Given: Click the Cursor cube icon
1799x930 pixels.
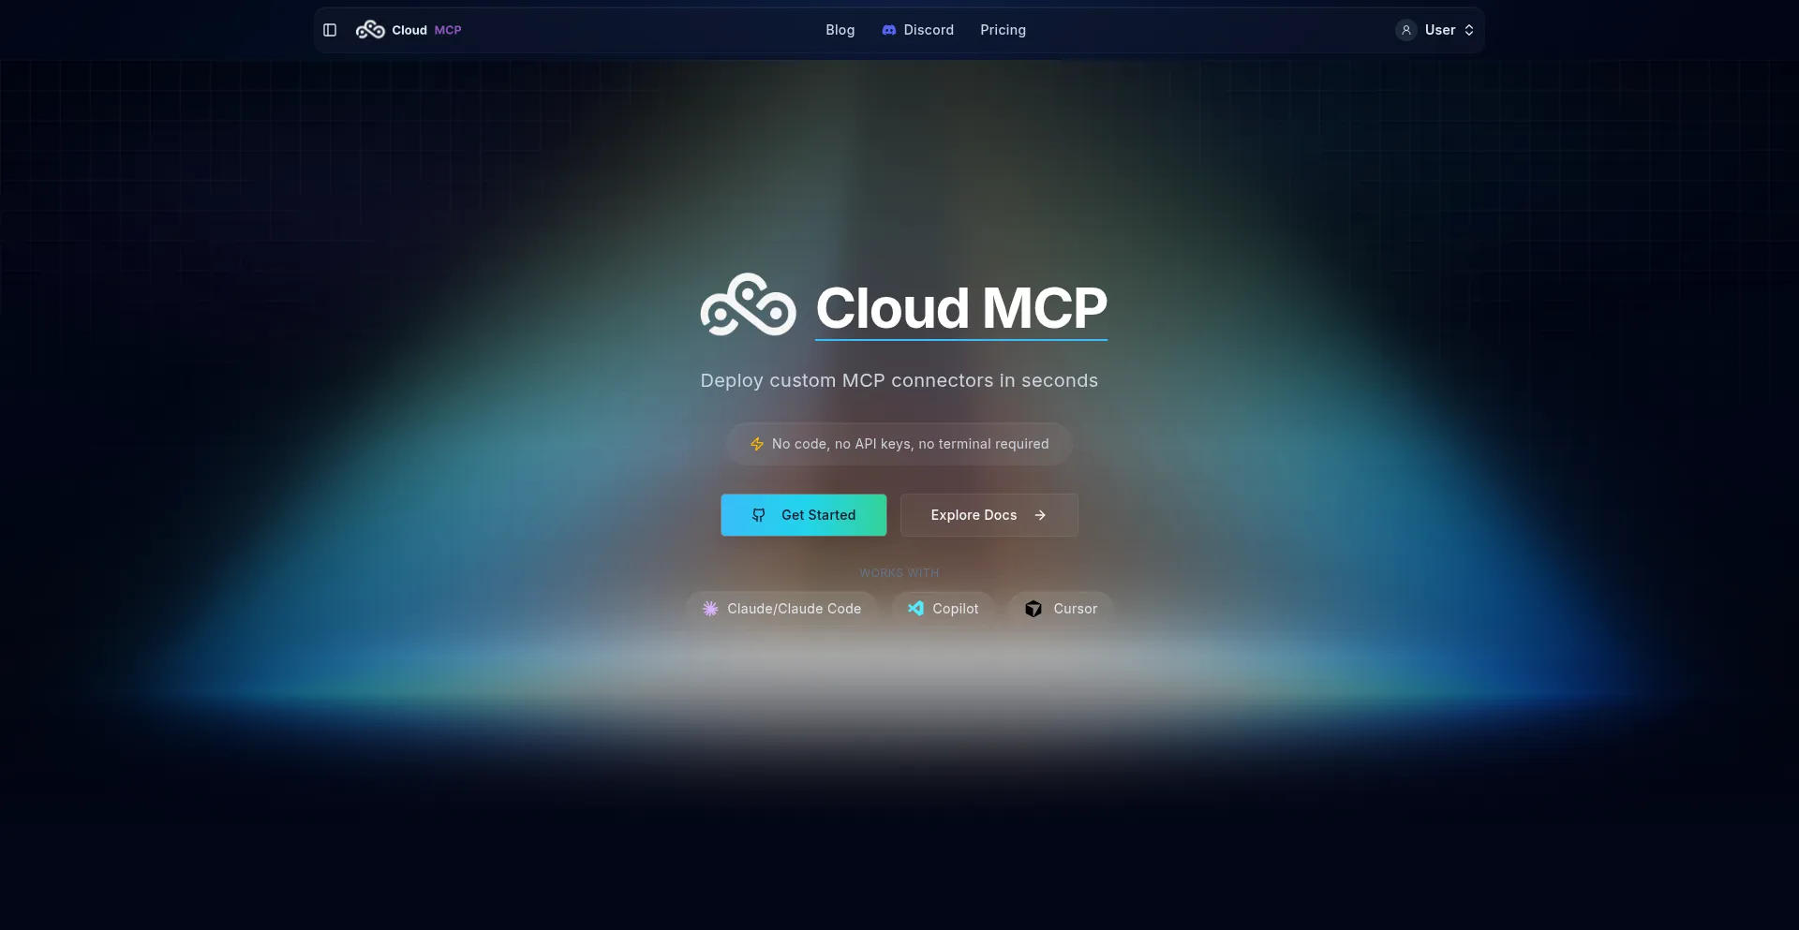Looking at the screenshot, I should pos(1033,609).
